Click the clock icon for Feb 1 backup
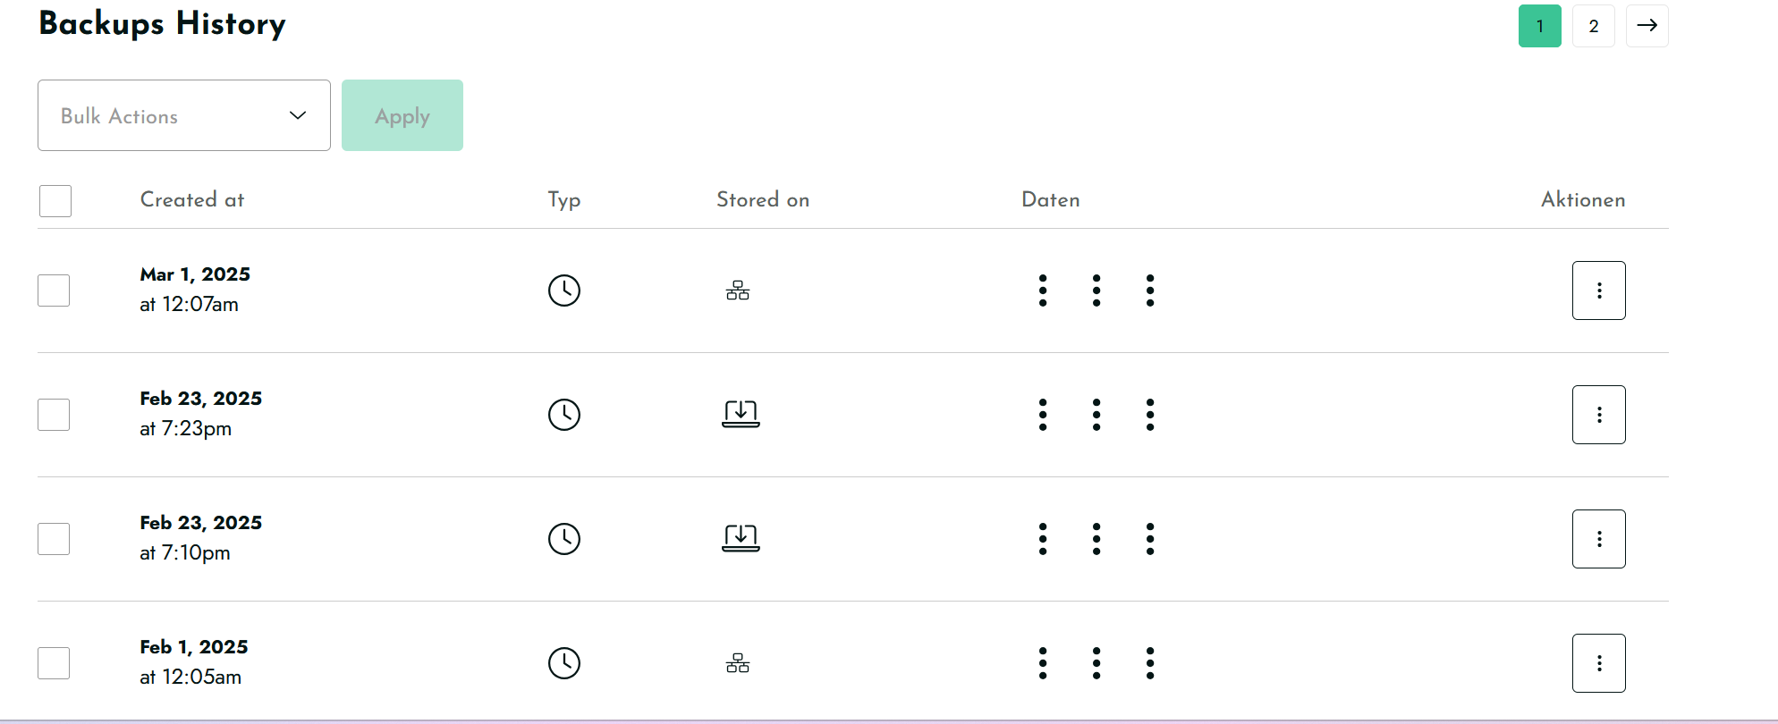Image resolution: width=1778 pixels, height=724 pixels. point(564,663)
